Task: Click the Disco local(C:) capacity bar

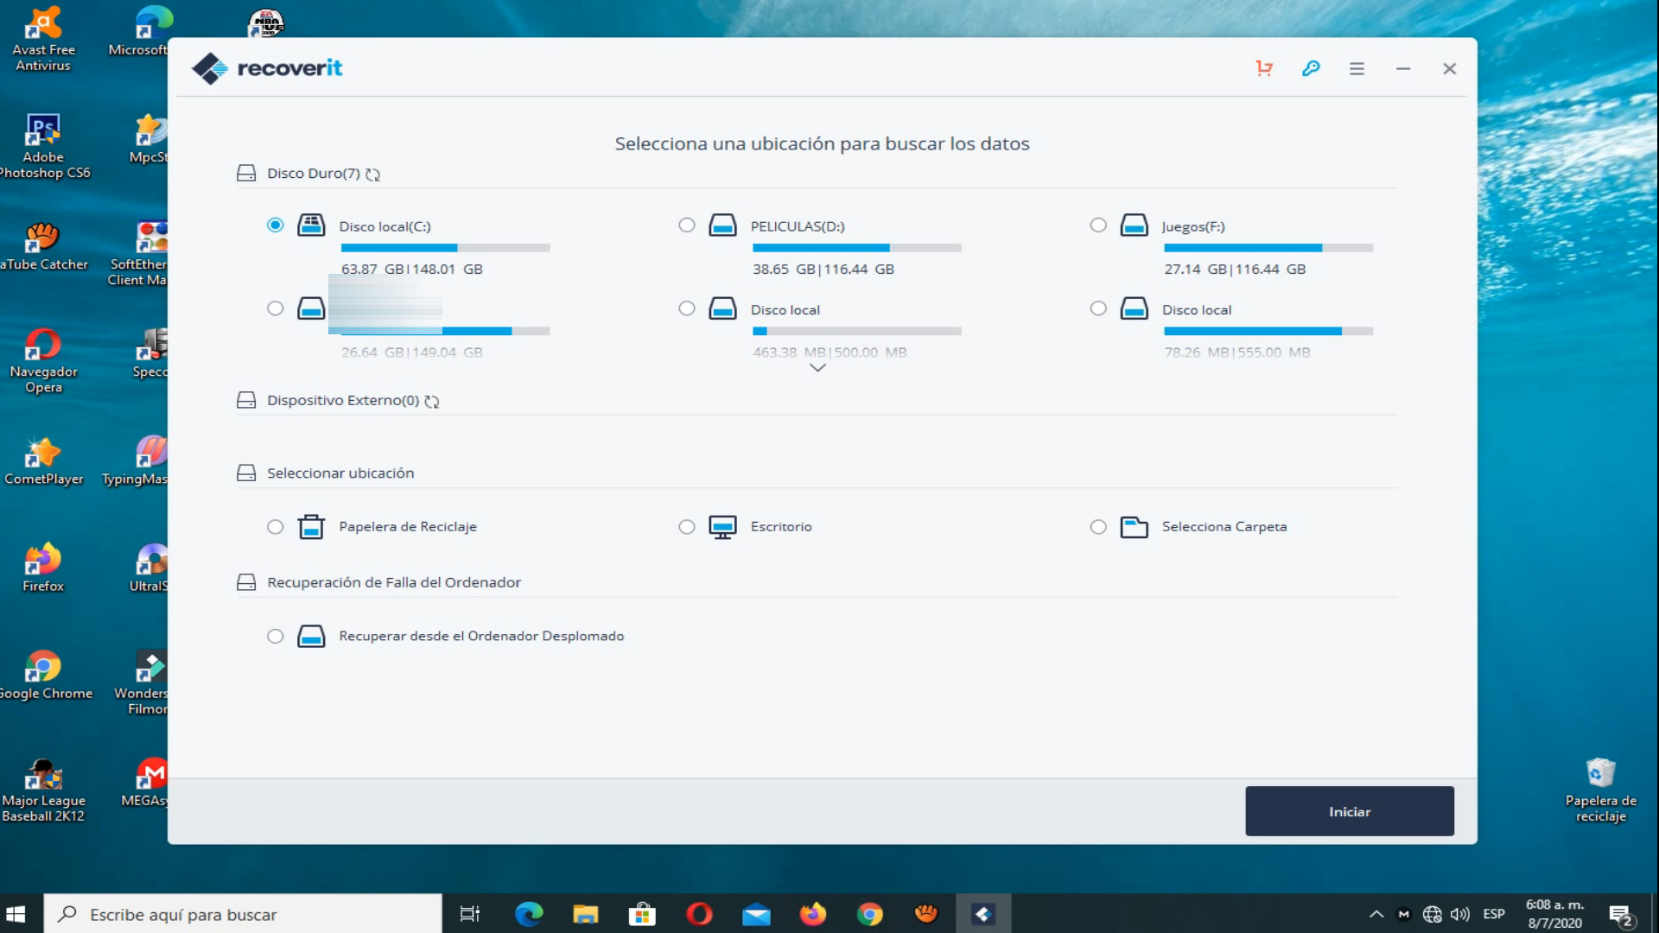Action: point(446,248)
